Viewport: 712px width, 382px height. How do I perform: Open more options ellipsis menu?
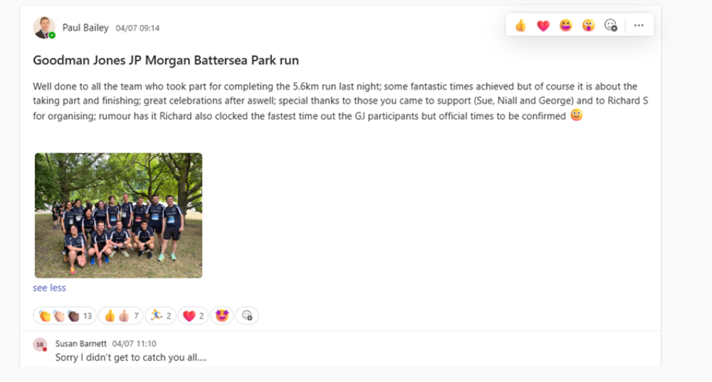tap(639, 26)
